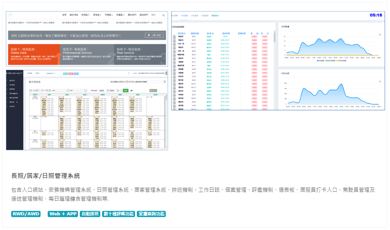Switch to the 今日進度 tab in dashboard

click(x=185, y=15)
